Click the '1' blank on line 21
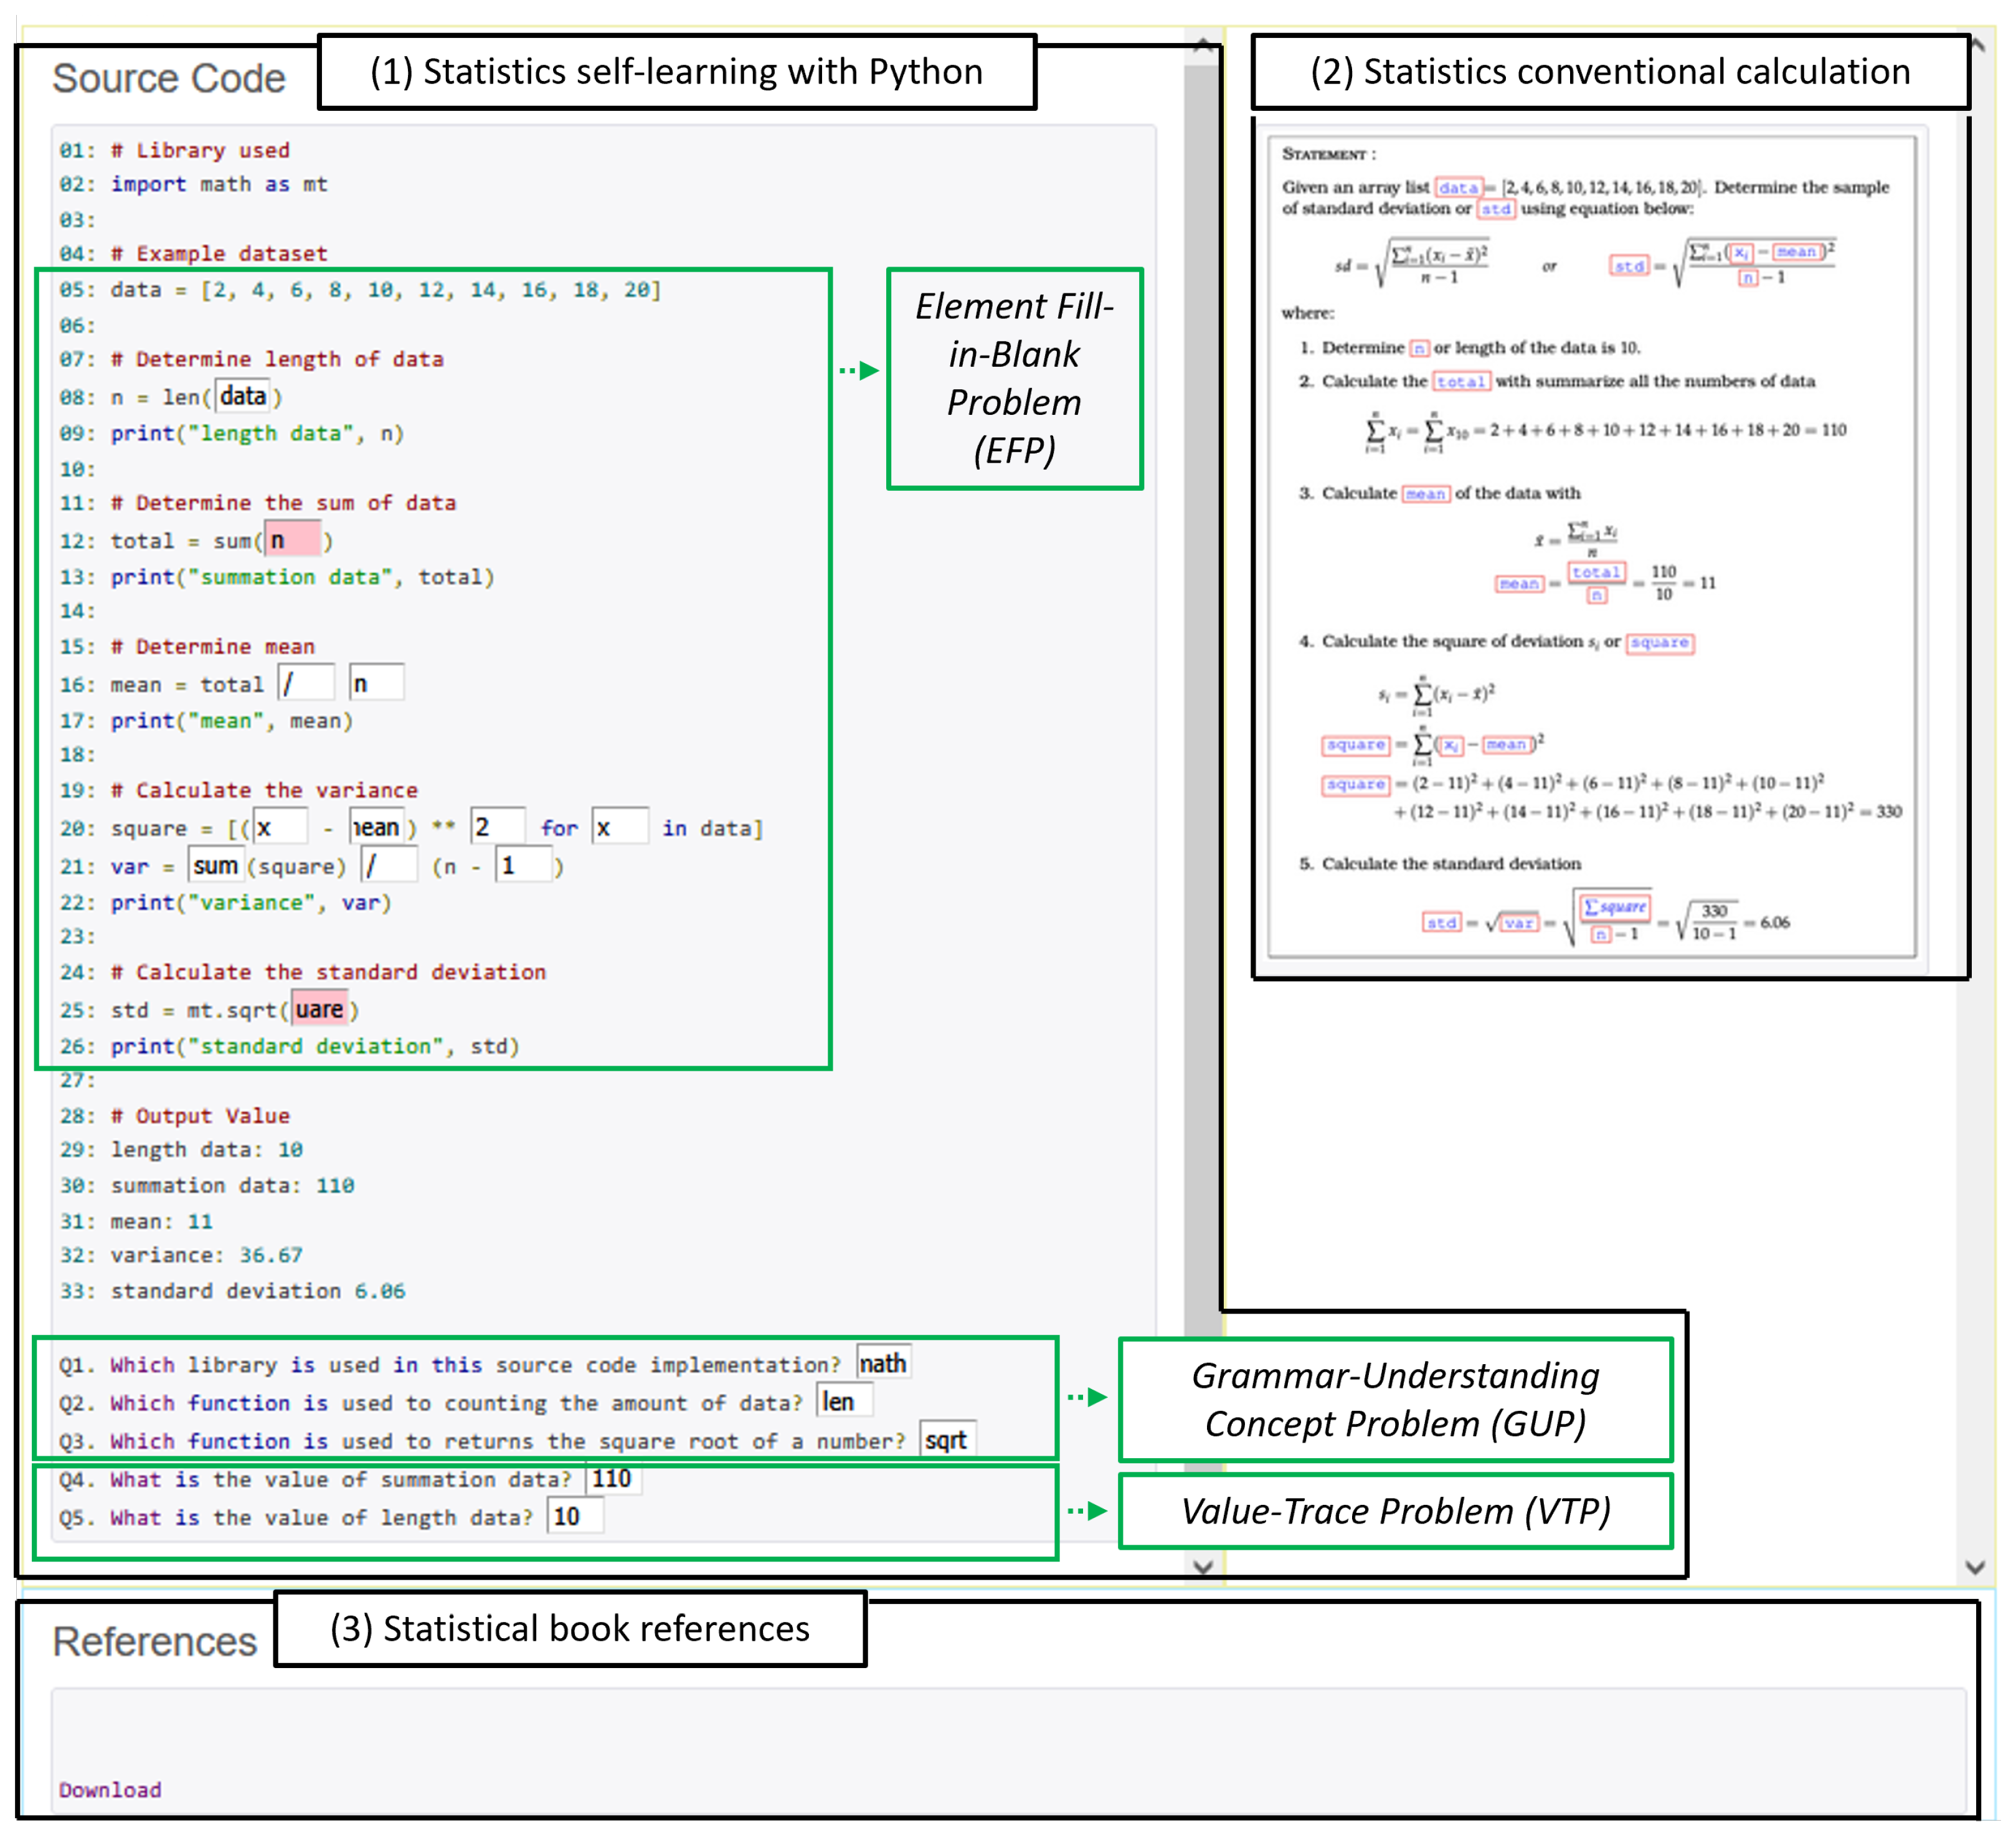This screenshot has height=1835, width=2016. click(523, 865)
